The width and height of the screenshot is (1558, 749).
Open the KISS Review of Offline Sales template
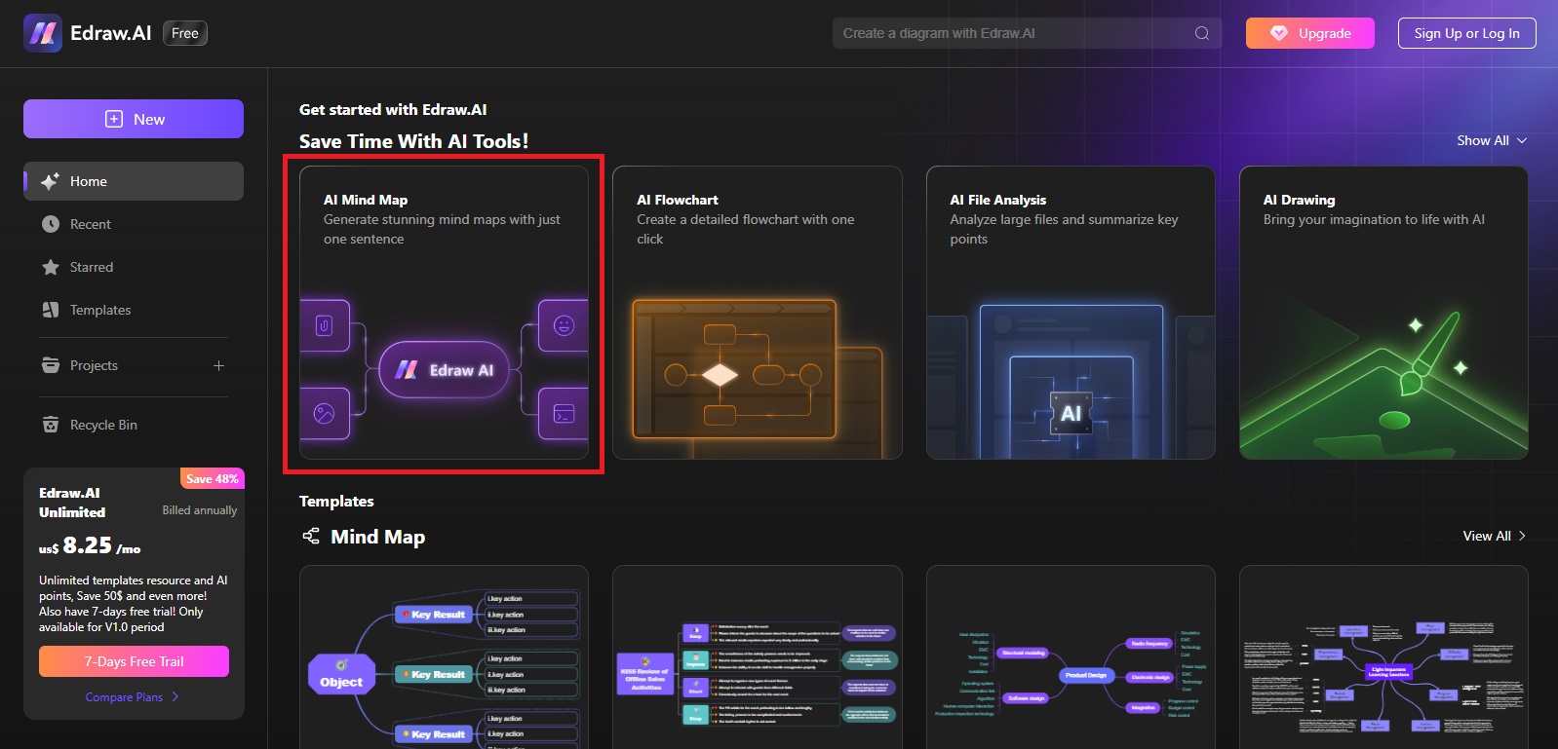(x=758, y=657)
